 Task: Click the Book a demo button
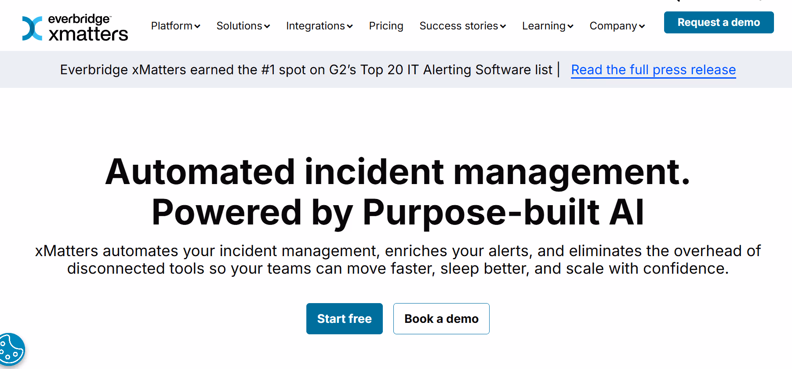(441, 318)
